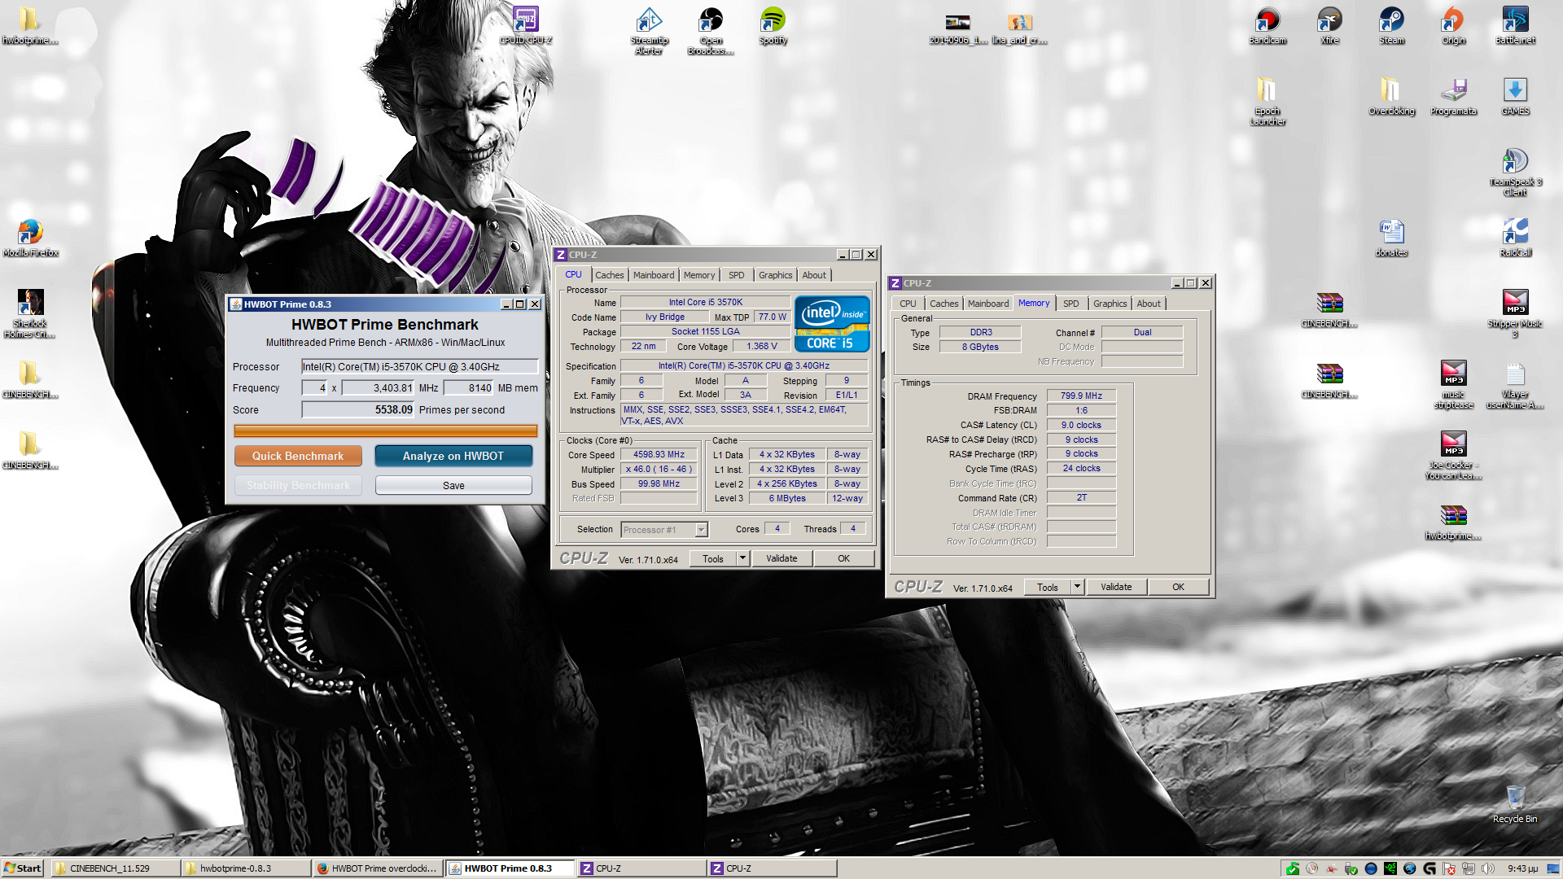Open the Bandicam desktop shortcut
Screen dimensions: 1563x879
(x=1267, y=24)
